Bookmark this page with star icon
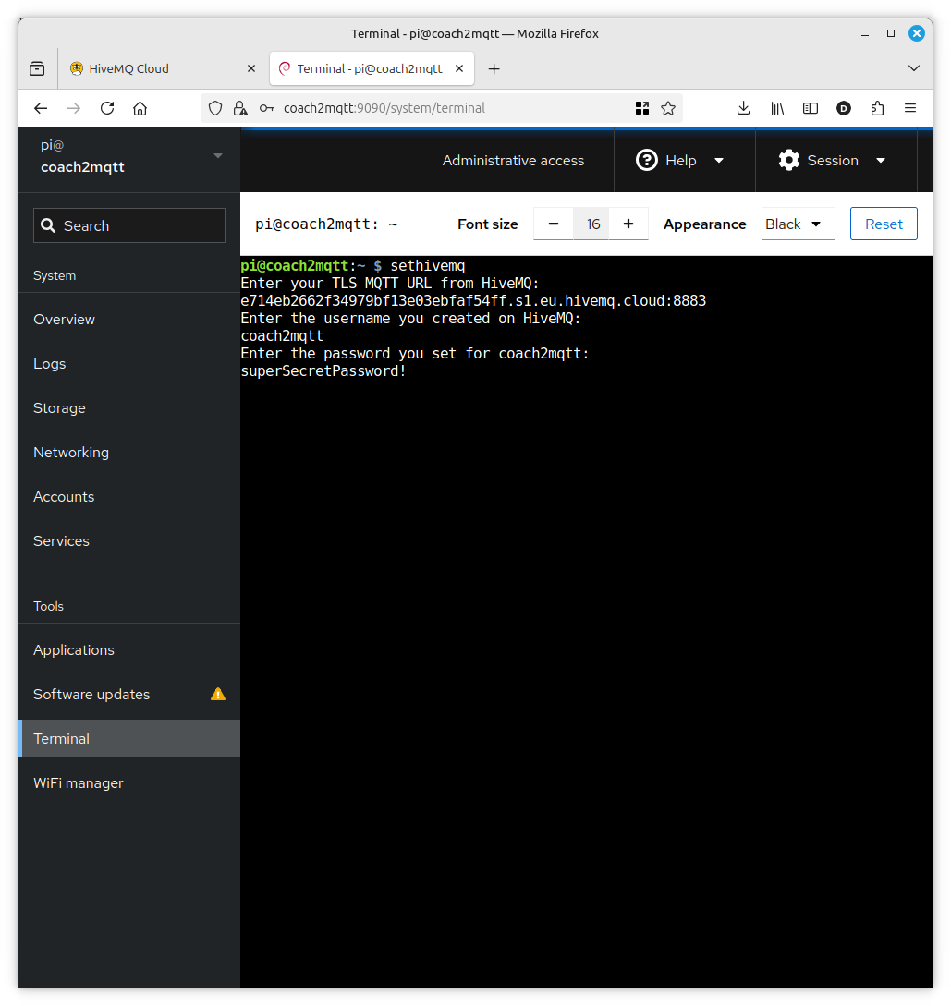The height and width of the screenshot is (1006, 951). coord(668,108)
